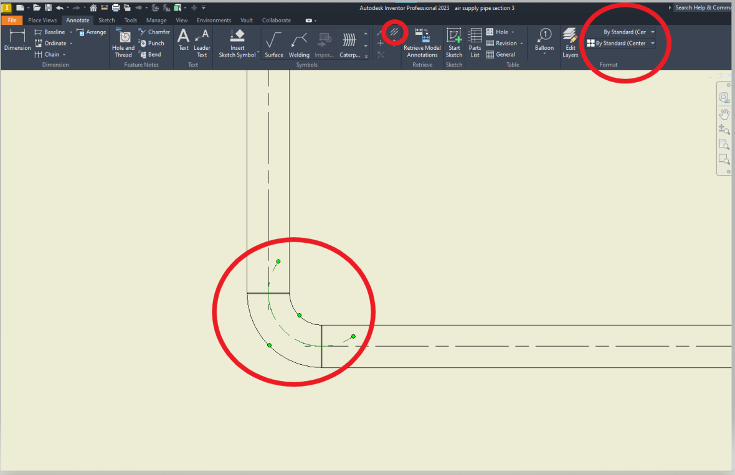Click the Undo arrow icon

(60, 7)
